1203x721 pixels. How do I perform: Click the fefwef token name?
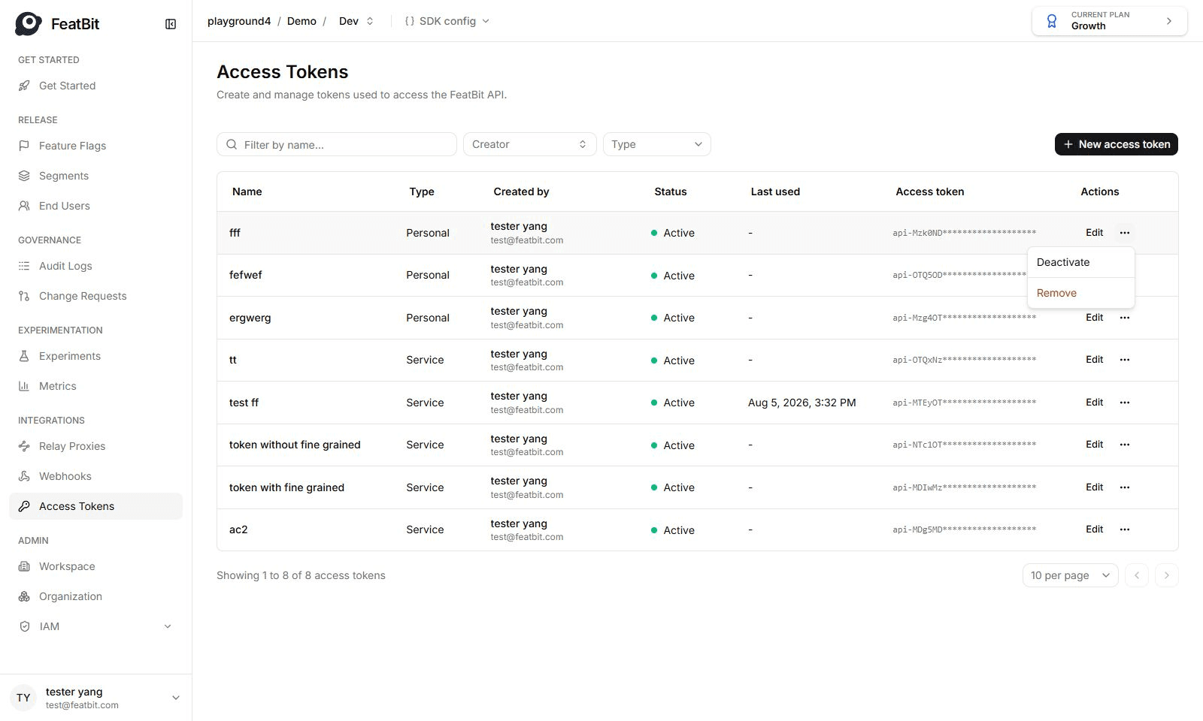tap(246, 275)
